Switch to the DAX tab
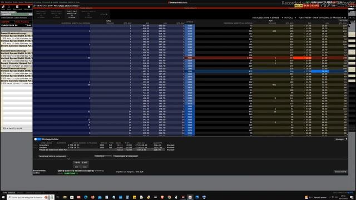 [29, 26]
